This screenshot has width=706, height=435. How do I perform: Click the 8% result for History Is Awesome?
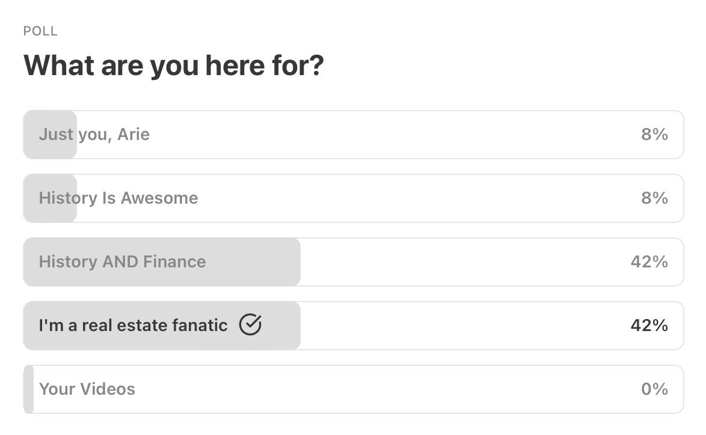click(x=654, y=198)
